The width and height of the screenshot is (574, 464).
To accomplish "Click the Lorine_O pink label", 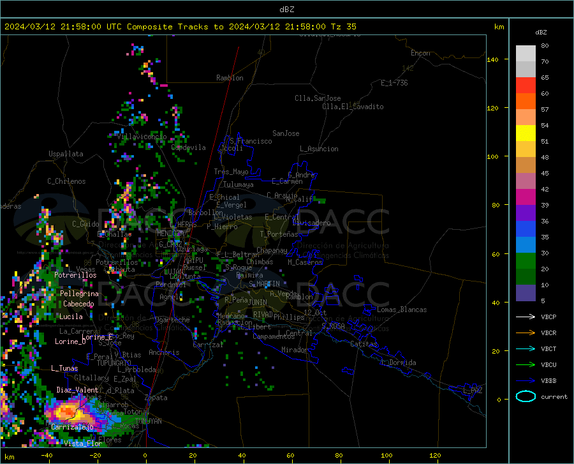I will [70, 341].
